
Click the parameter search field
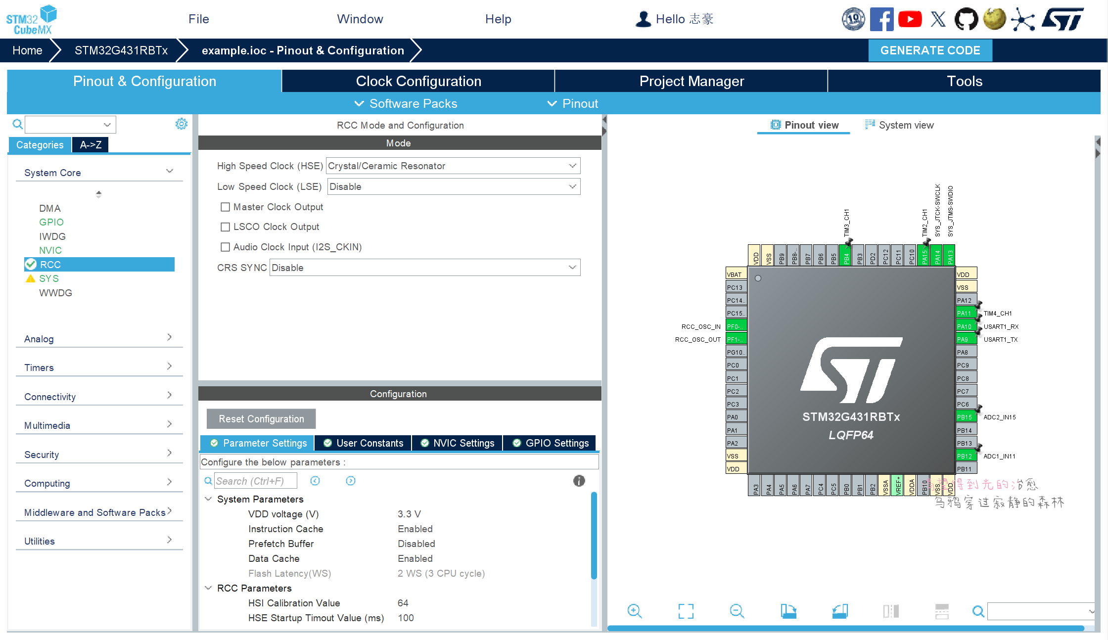pos(256,481)
